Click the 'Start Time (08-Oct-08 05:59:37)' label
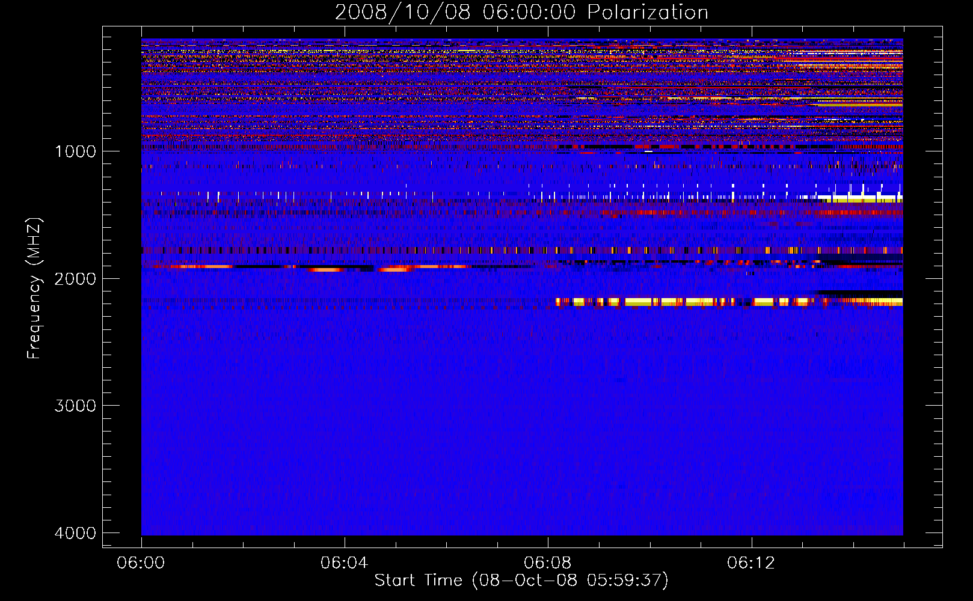 click(x=521, y=581)
